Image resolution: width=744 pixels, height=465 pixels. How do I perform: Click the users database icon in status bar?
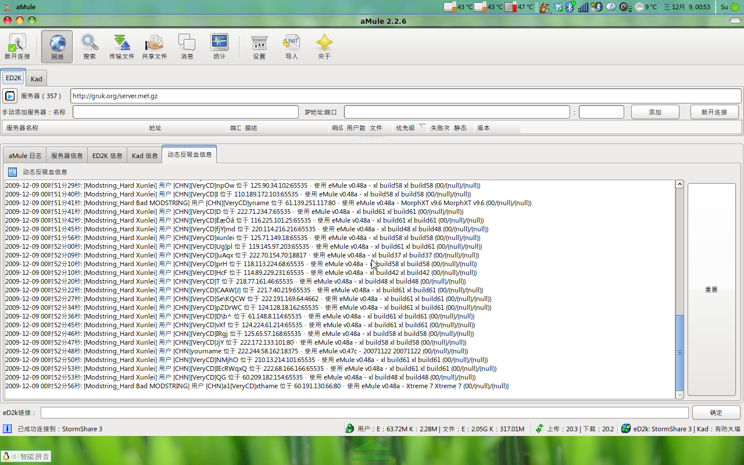[350, 428]
